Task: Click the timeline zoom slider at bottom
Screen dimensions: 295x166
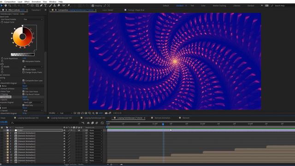Action: pyautogui.click(x=115, y=165)
